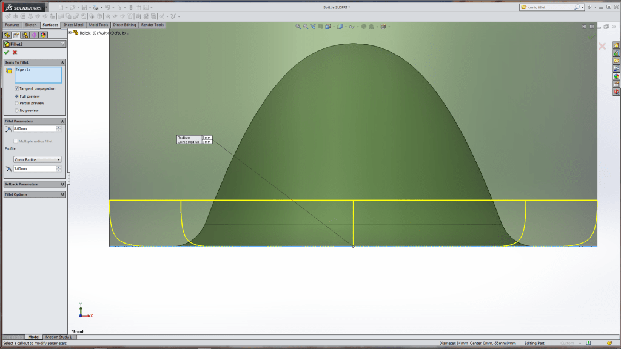This screenshot has height=349, width=621.
Task: Choose the No preview option
Action: (17, 110)
